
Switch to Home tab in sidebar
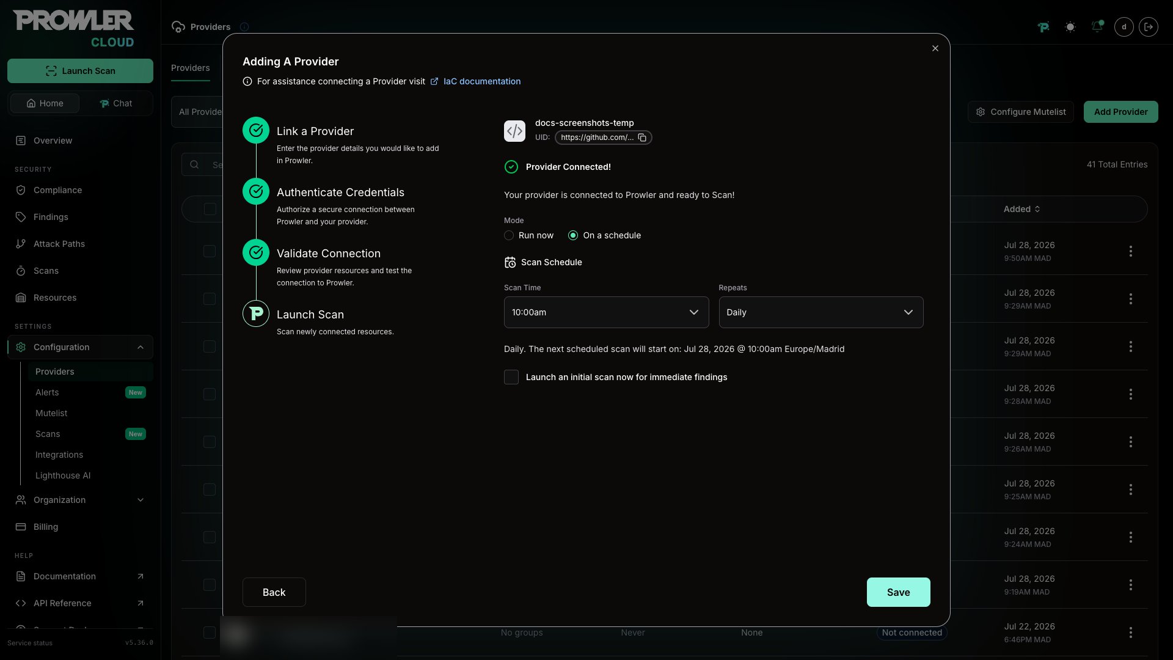tap(45, 103)
